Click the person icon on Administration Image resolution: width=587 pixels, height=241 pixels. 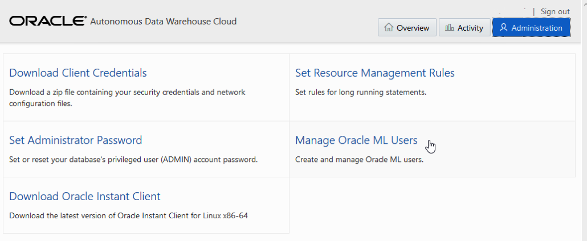[x=503, y=27]
